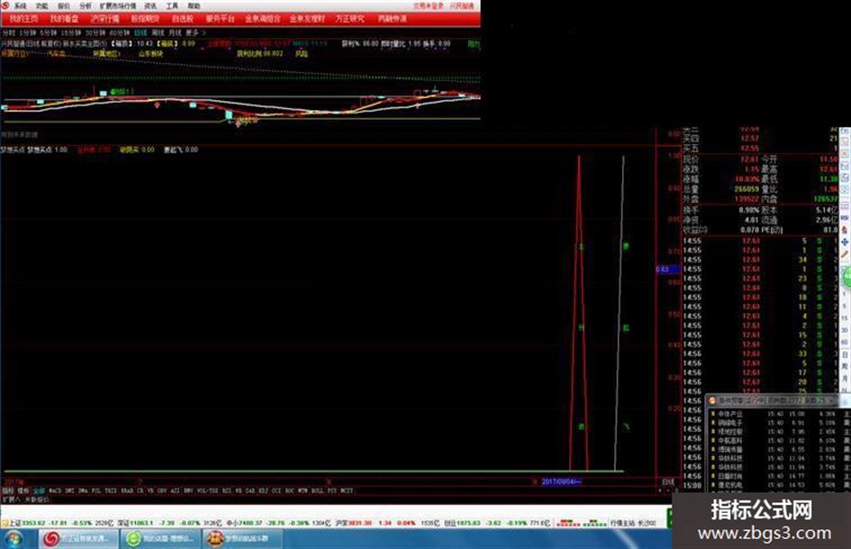
Task: Click the green round button on right edge
Action: [x=846, y=278]
